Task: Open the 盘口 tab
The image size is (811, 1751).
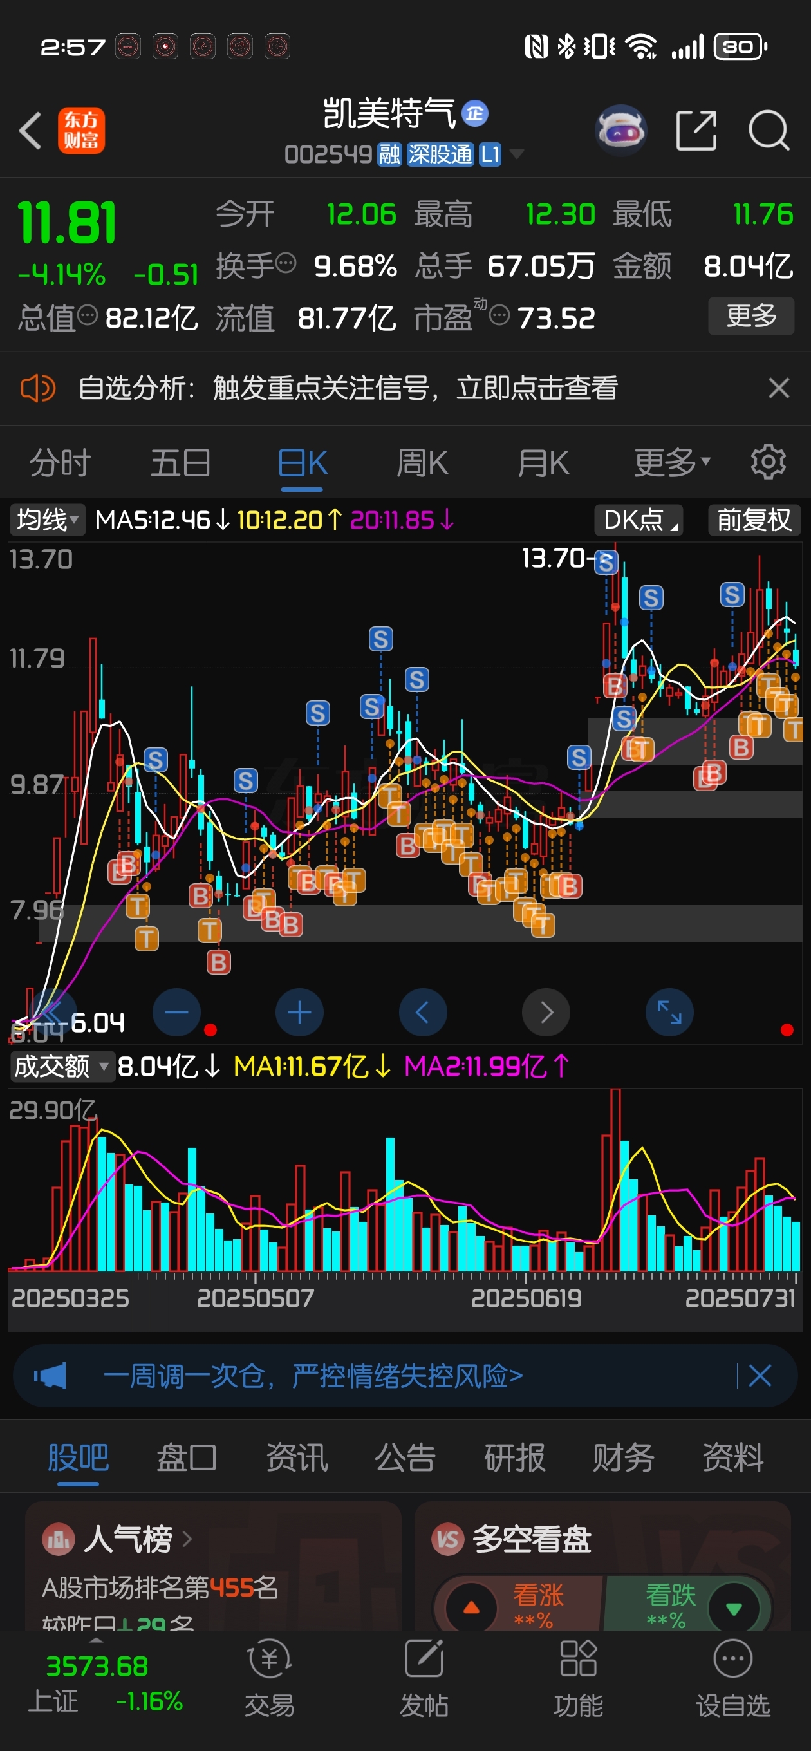Action: 187,1458
